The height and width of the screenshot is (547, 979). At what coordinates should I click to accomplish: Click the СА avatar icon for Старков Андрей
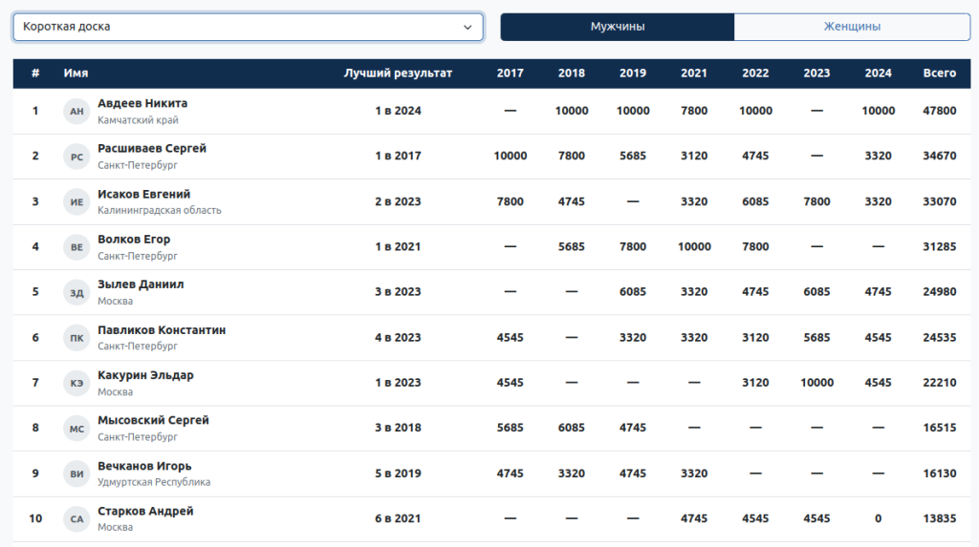point(76,519)
